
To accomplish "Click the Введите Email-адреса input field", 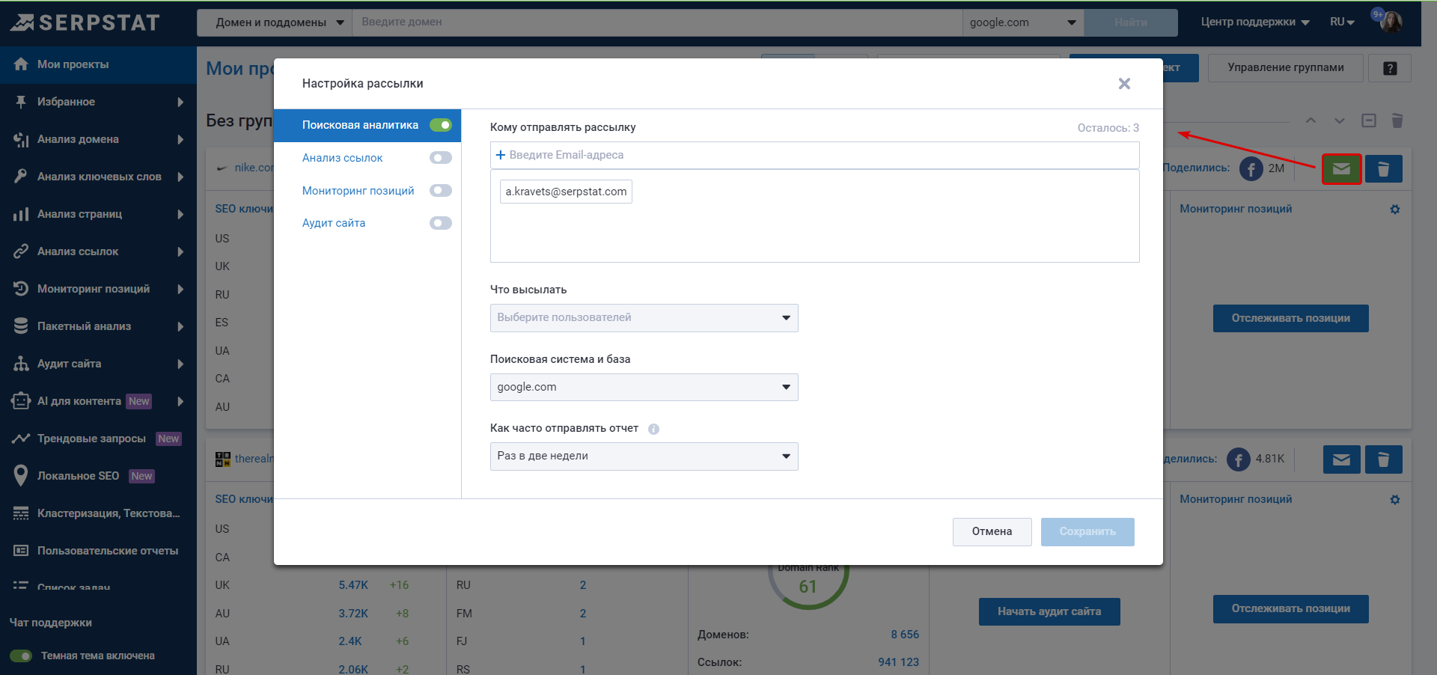I will [x=814, y=155].
